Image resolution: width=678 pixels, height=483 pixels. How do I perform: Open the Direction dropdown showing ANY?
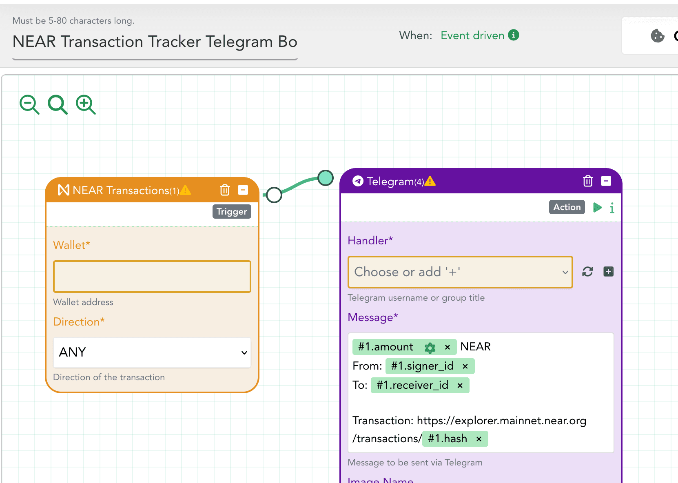tap(152, 352)
